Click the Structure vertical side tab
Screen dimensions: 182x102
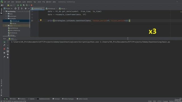tap(1, 82)
